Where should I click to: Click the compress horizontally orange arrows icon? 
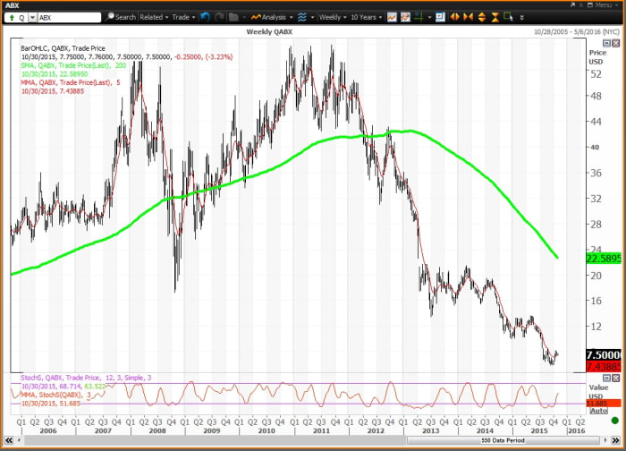[x=468, y=17]
